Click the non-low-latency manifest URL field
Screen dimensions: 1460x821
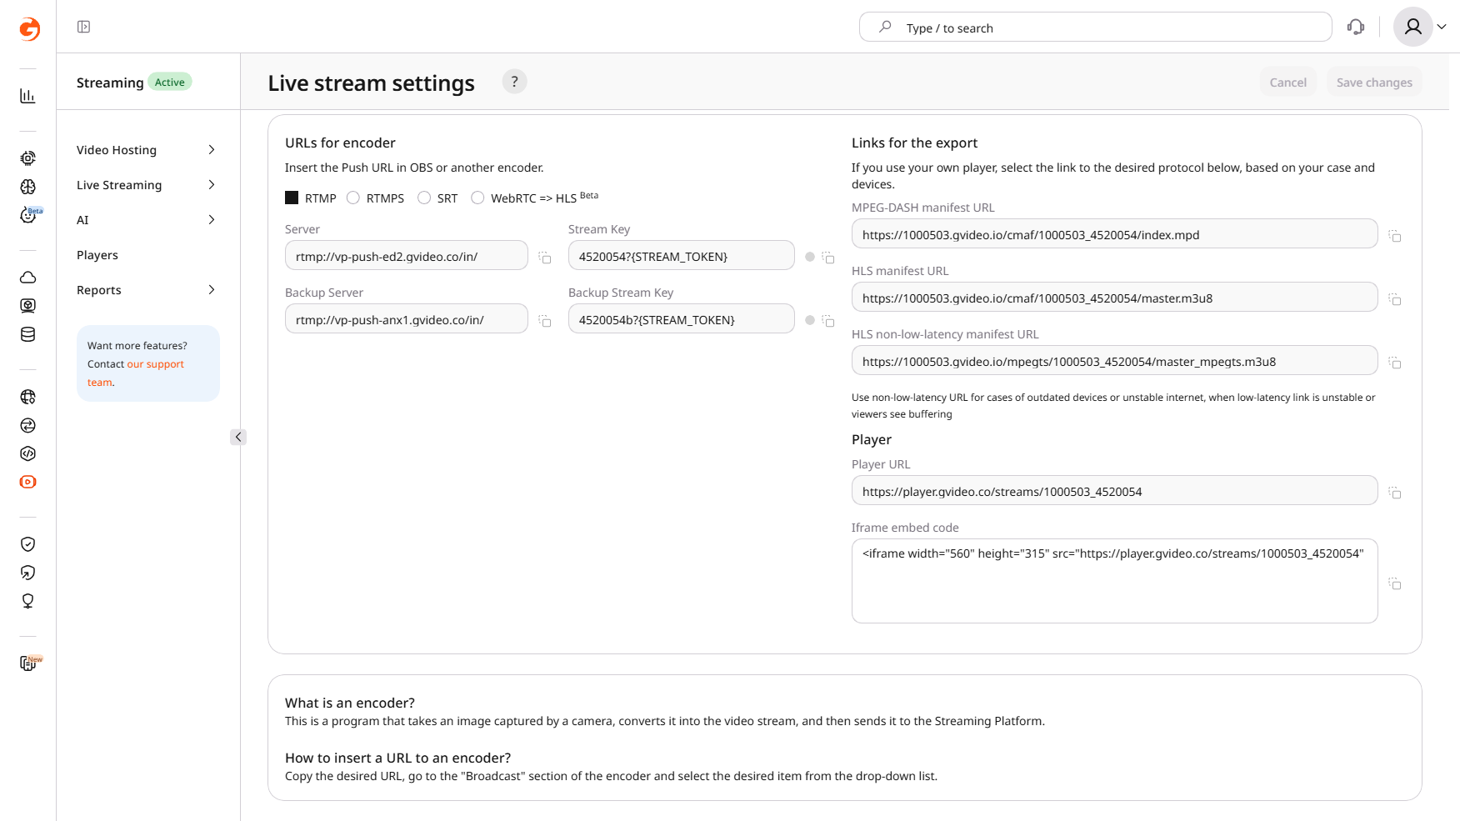1115,360
